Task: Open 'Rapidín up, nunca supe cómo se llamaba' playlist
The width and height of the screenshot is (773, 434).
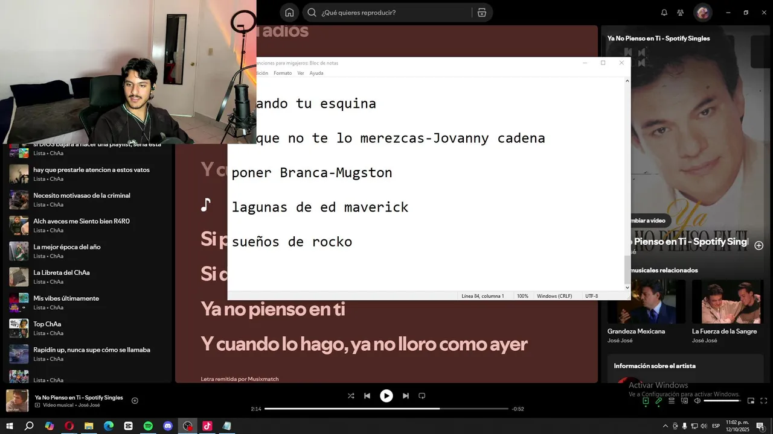Action: [x=86, y=354]
